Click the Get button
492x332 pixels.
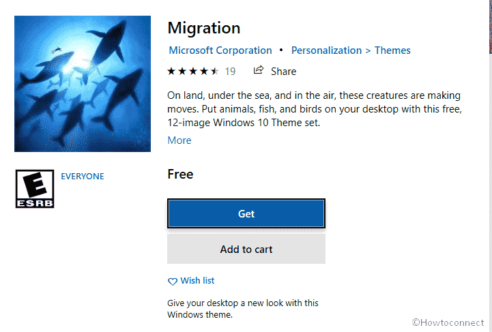[x=246, y=213]
